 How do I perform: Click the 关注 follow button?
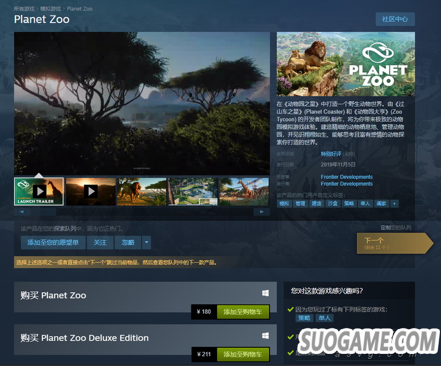100,242
